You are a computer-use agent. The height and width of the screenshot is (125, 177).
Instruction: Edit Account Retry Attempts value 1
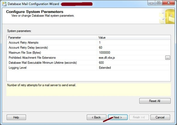click(x=134, y=42)
